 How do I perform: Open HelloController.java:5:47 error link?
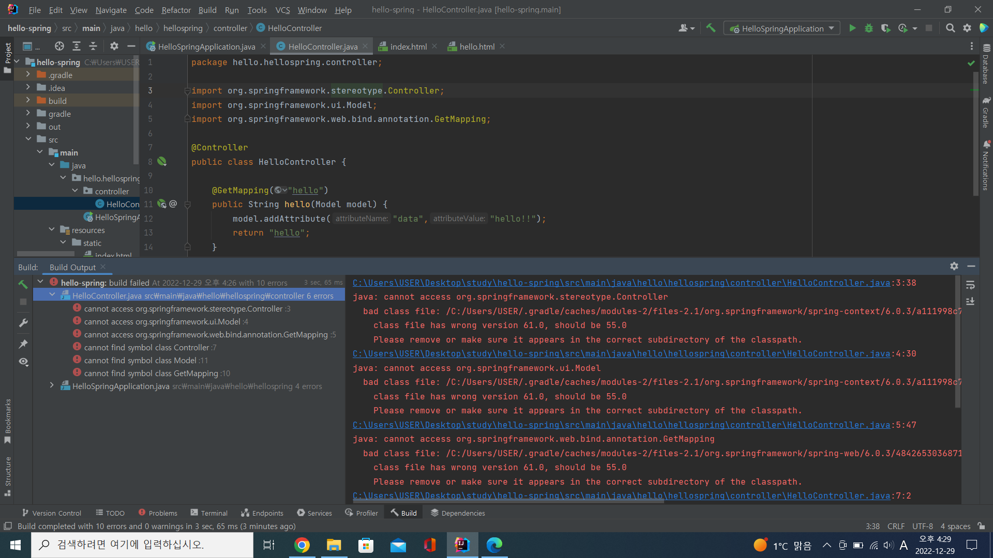click(621, 425)
